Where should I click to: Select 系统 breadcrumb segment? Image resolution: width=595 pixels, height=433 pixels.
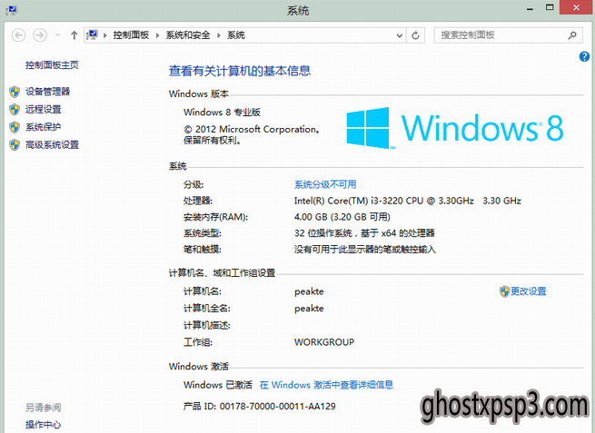click(x=236, y=35)
